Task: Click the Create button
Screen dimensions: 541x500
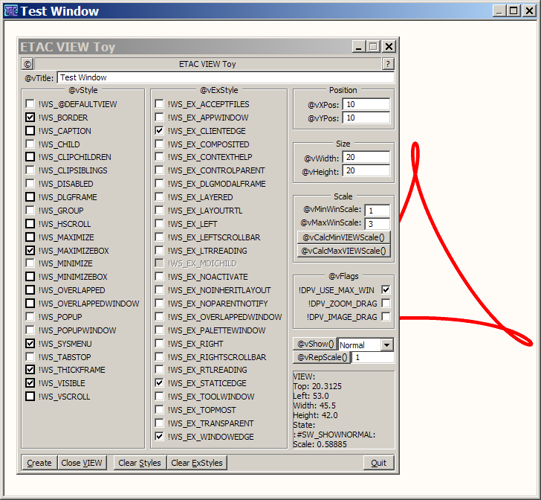Action: coord(39,463)
